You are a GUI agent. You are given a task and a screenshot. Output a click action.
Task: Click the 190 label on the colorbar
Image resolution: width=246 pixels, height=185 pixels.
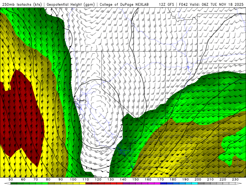pyautogui.click(x=185, y=179)
